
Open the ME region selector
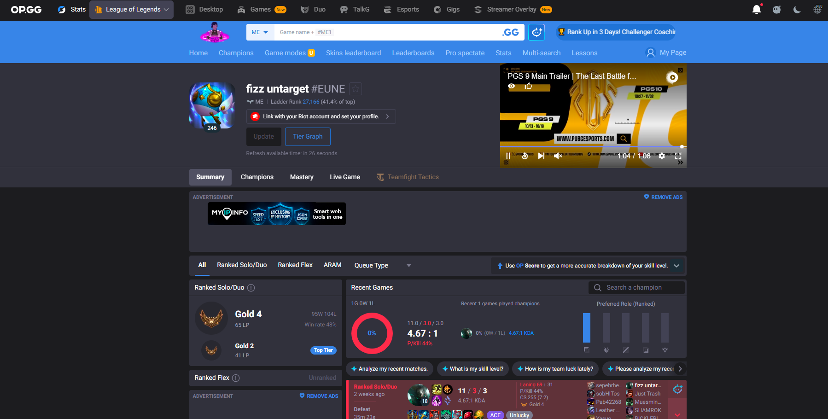pyautogui.click(x=259, y=32)
